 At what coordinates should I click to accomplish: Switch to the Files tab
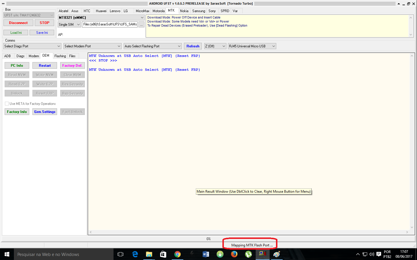click(72, 56)
